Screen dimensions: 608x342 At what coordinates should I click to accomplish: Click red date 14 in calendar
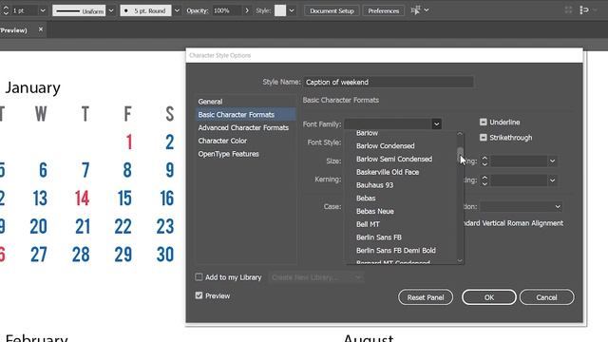pyautogui.click(x=83, y=199)
